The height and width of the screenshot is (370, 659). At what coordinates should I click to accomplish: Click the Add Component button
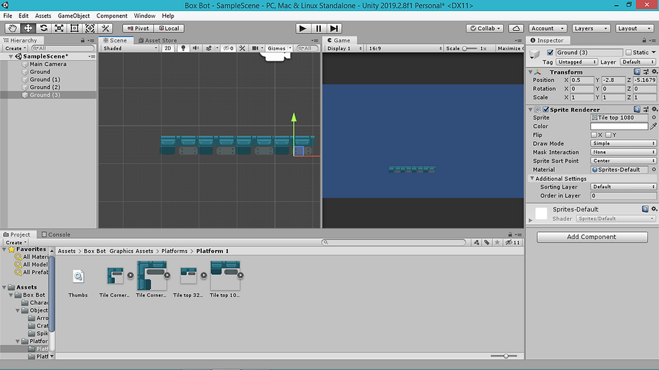click(x=592, y=236)
